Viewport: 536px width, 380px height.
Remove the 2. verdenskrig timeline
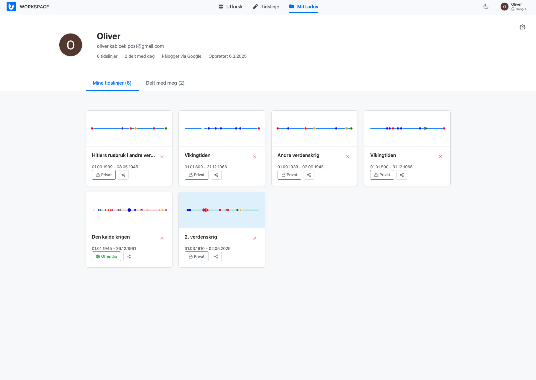[255, 238]
